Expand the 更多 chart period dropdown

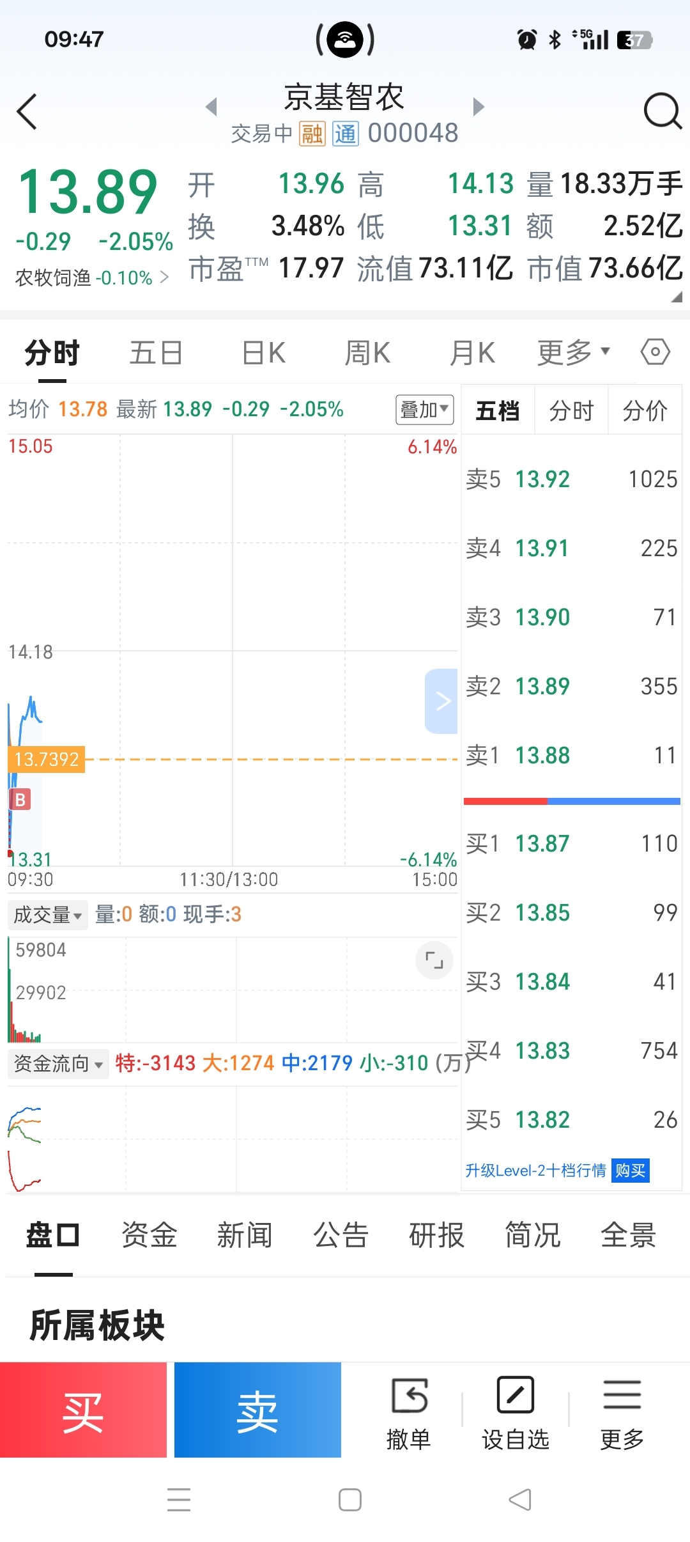(573, 352)
